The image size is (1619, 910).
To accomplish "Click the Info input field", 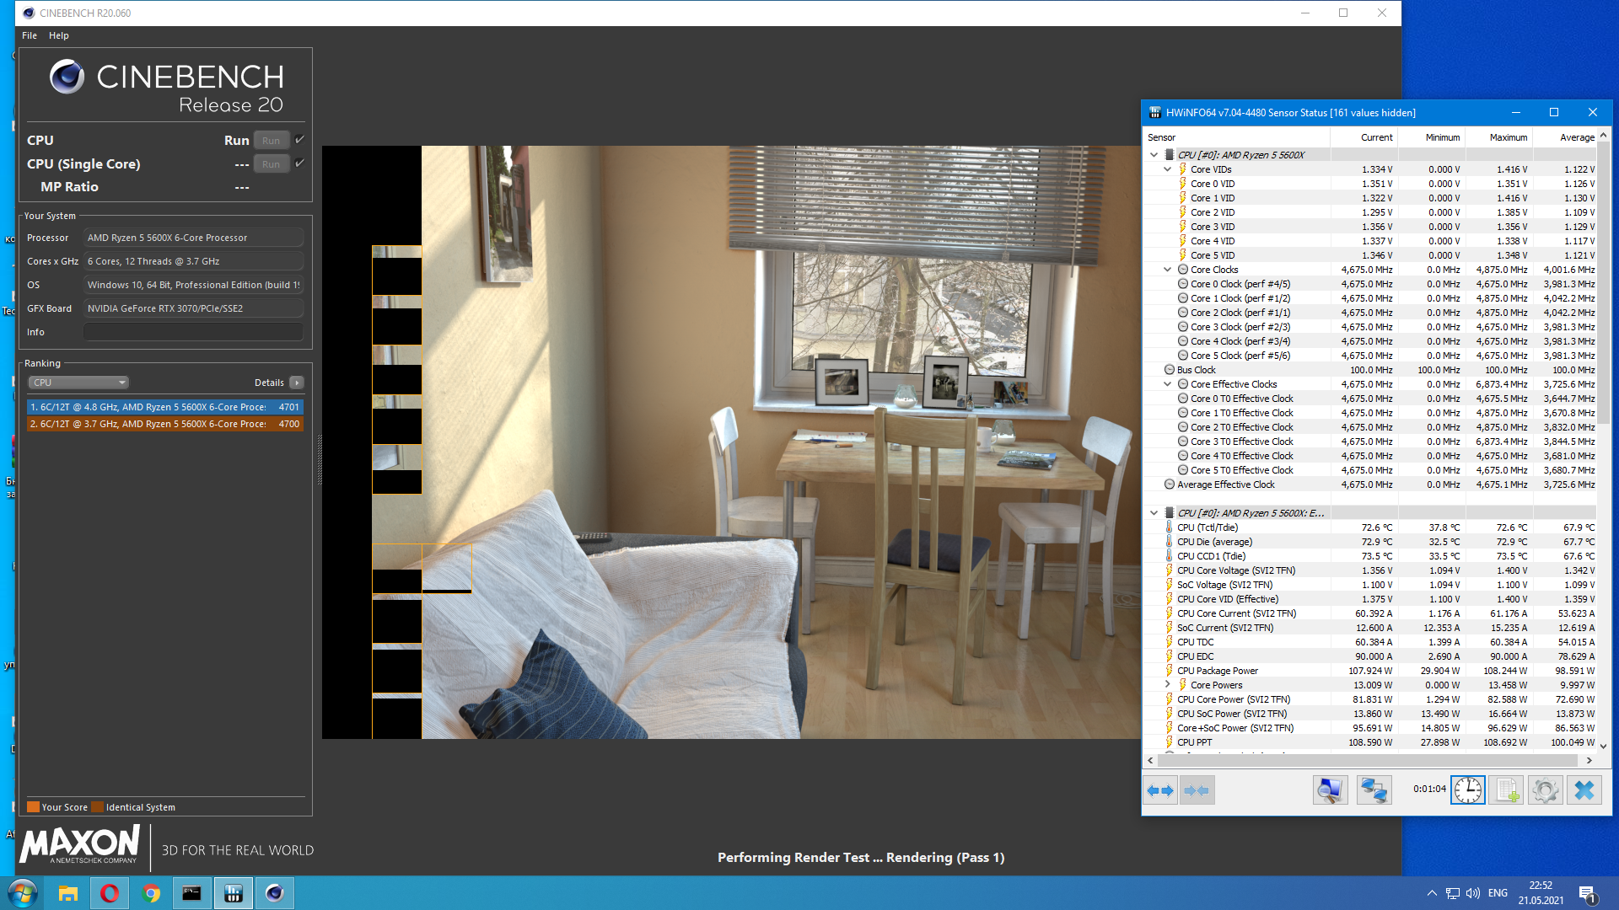I will [193, 332].
